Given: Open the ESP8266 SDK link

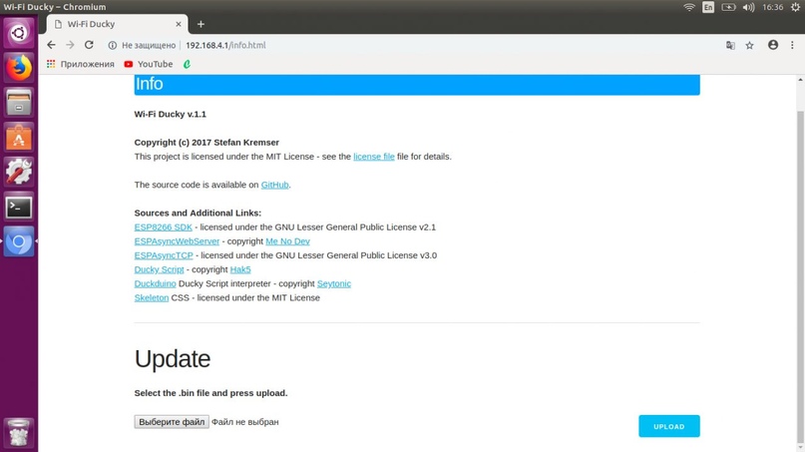Looking at the screenshot, I should pyautogui.click(x=163, y=226).
